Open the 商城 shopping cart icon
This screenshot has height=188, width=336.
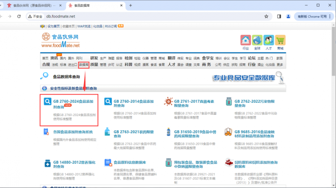point(280,40)
